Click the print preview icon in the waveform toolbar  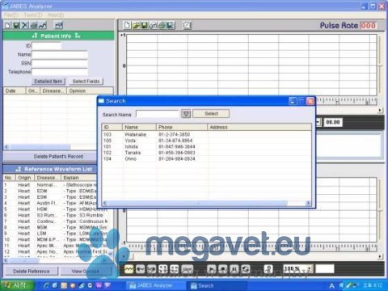coord(153,26)
